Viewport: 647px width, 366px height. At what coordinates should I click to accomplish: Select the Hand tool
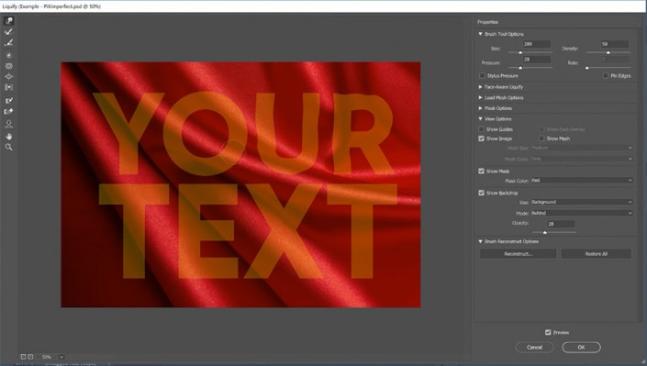tap(8, 136)
